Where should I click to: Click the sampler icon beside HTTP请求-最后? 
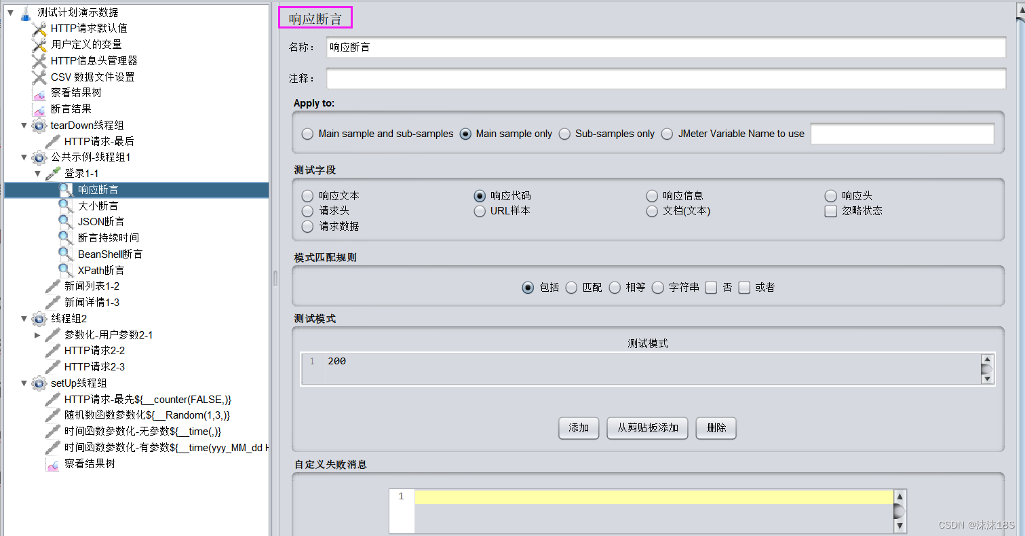[x=53, y=142]
